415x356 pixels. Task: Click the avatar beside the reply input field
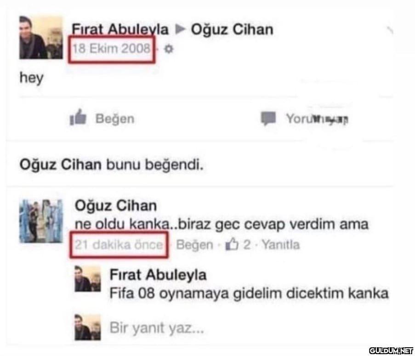point(88,327)
